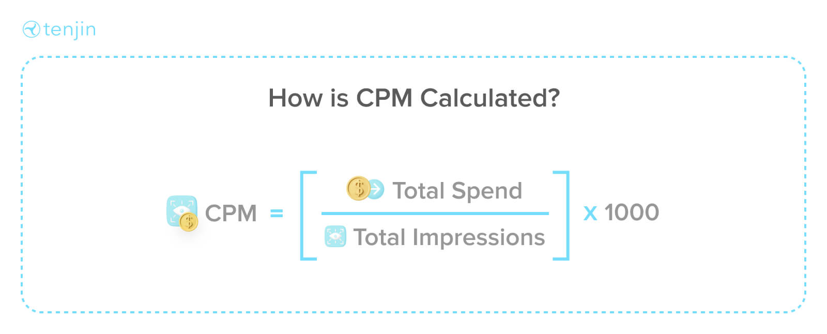Select the CPM label left of equals sign
Image resolution: width=827 pixels, height=334 pixels.
(x=231, y=213)
